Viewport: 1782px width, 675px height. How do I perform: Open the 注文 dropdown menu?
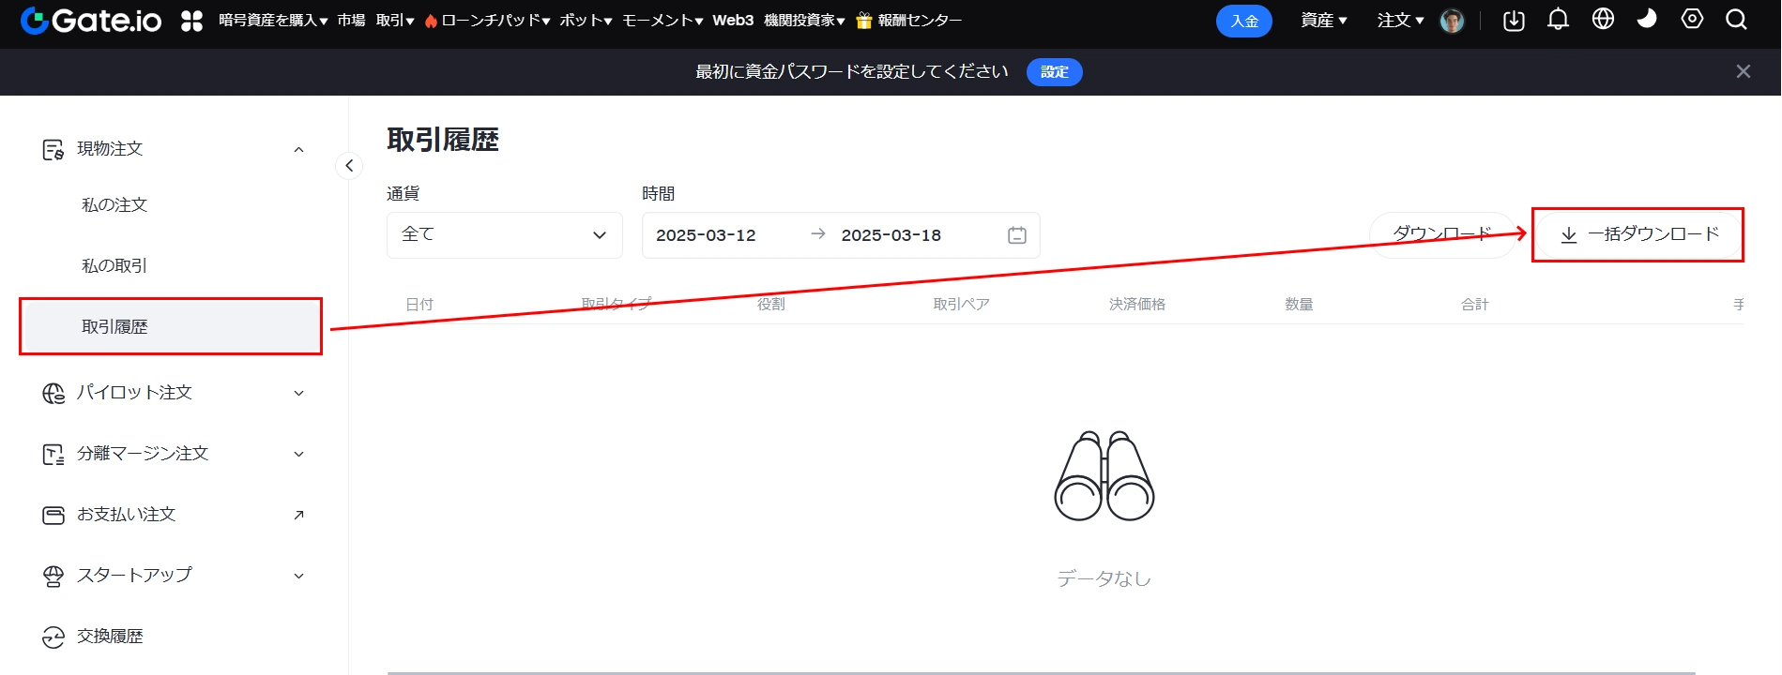(1400, 20)
